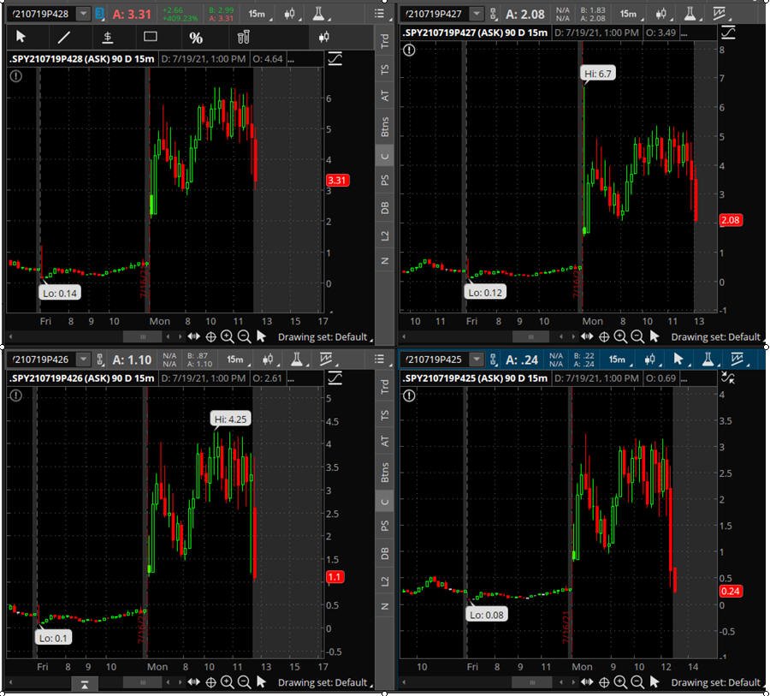Screen dimensions: 770x696
Task: Select the price level ($) drawing tool
Action: (108, 37)
